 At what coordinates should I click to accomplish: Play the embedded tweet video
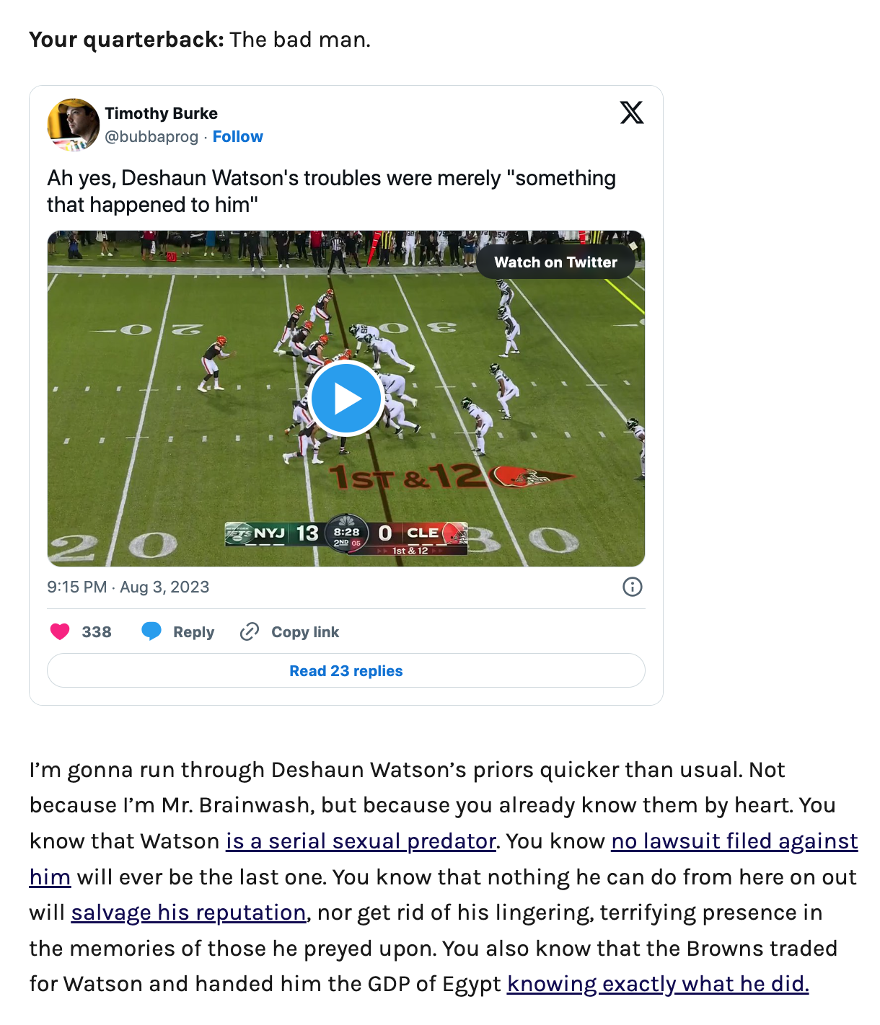[346, 399]
